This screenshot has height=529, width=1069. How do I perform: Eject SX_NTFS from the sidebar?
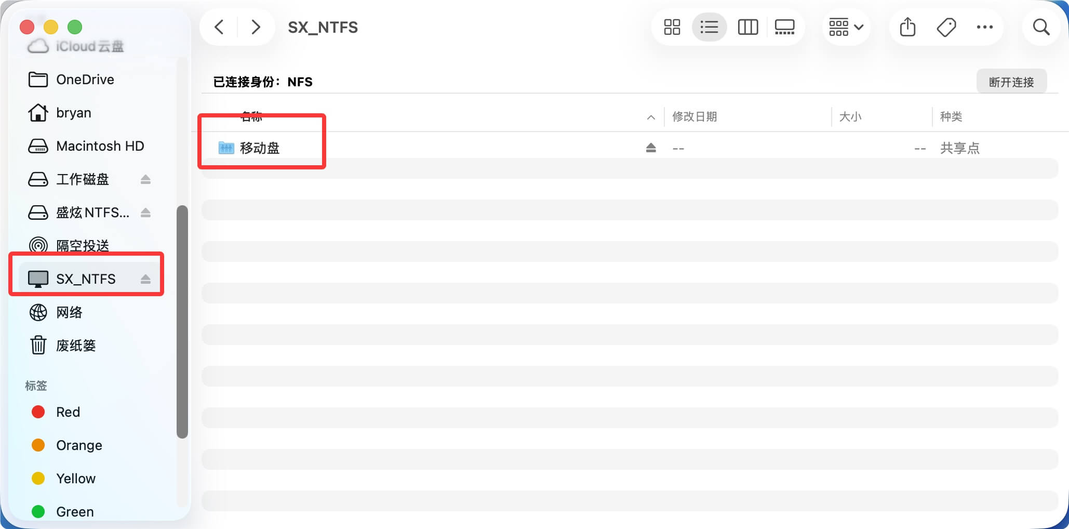(x=146, y=279)
